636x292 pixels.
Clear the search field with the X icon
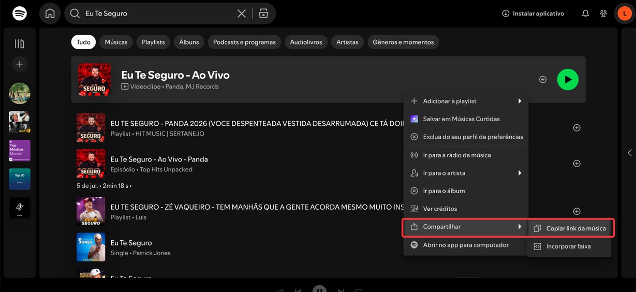(242, 13)
